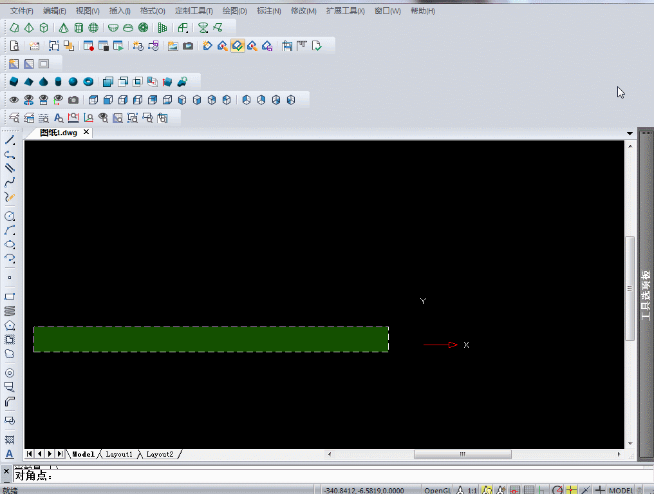Select the Arc tool
Viewport: 654px width, 494px height.
pyautogui.click(x=10, y=231)
